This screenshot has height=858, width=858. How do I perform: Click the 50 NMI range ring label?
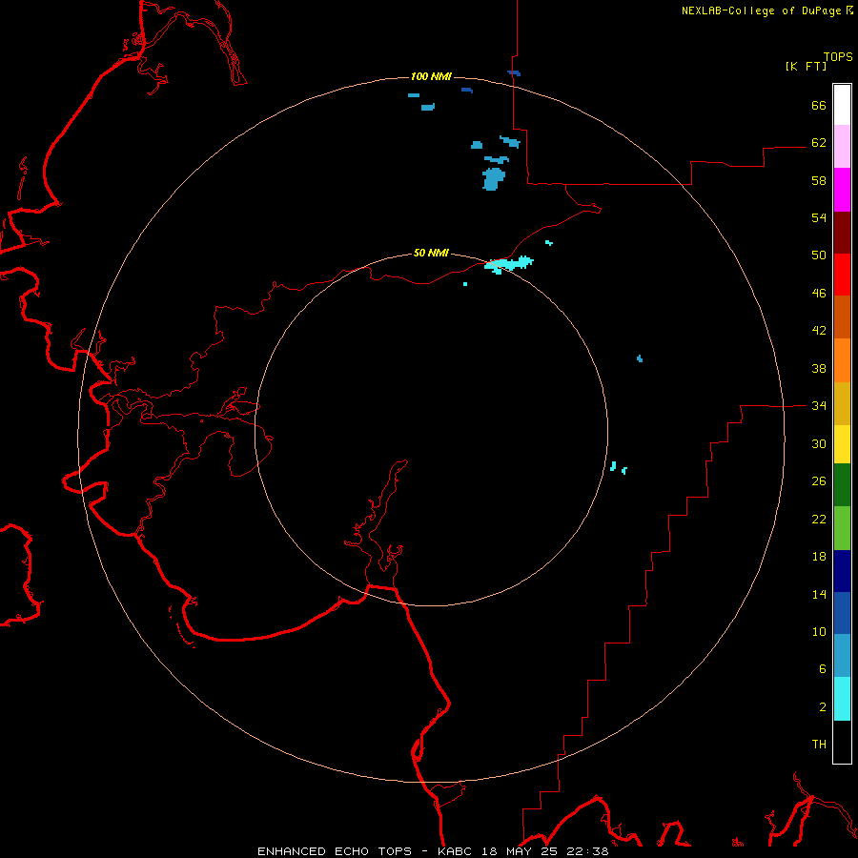[x=431, y=253]
